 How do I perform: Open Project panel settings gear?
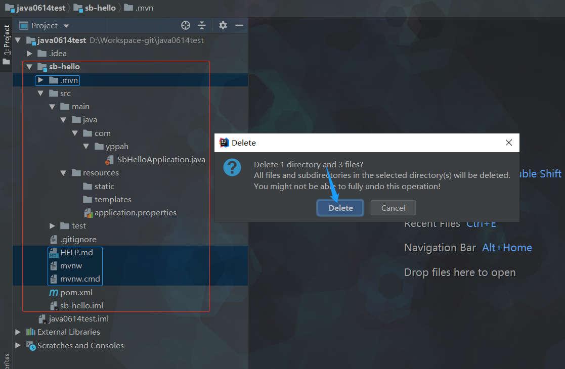(223, 25)
